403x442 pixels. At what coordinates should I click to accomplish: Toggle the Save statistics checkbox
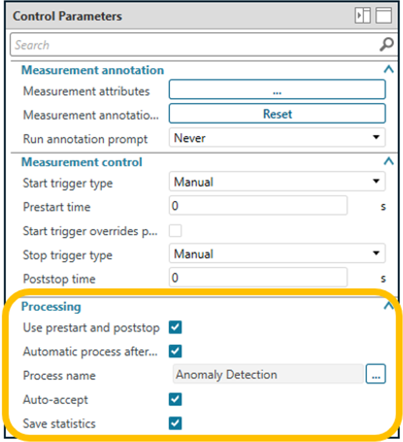(175, 424)
